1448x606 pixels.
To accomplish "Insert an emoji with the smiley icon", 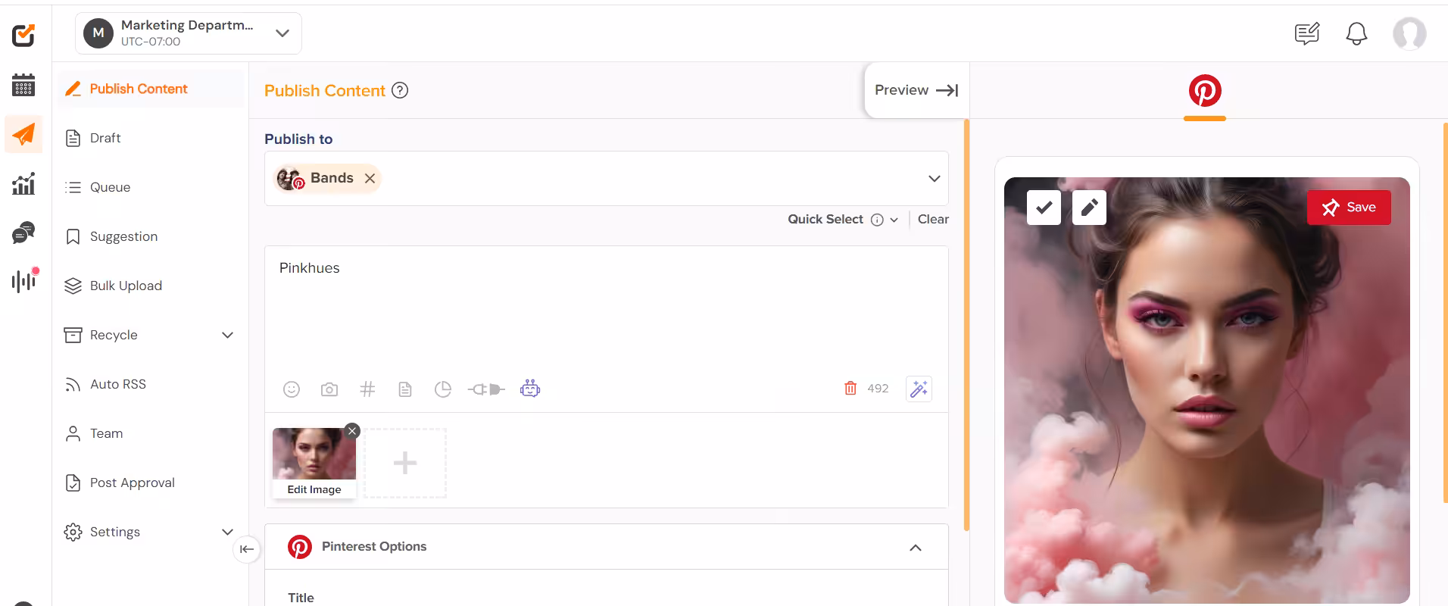I will pos(292,389).
